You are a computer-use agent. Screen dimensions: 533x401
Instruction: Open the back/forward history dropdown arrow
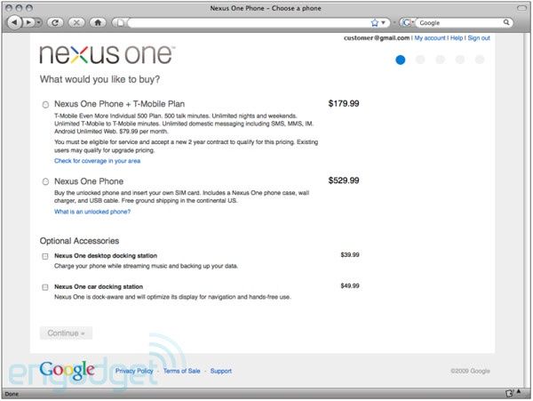pos(39,22)
